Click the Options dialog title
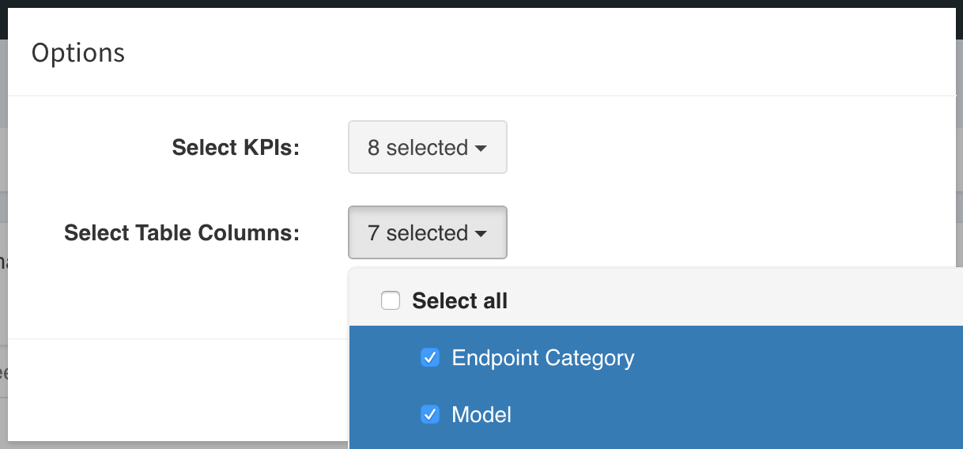Screen dimensions: 963x449 [x=77, y=53]
